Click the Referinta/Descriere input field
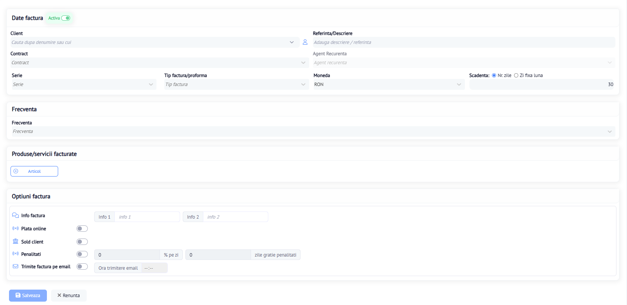This screenshot has height=305, width=627. coord(463,42)
